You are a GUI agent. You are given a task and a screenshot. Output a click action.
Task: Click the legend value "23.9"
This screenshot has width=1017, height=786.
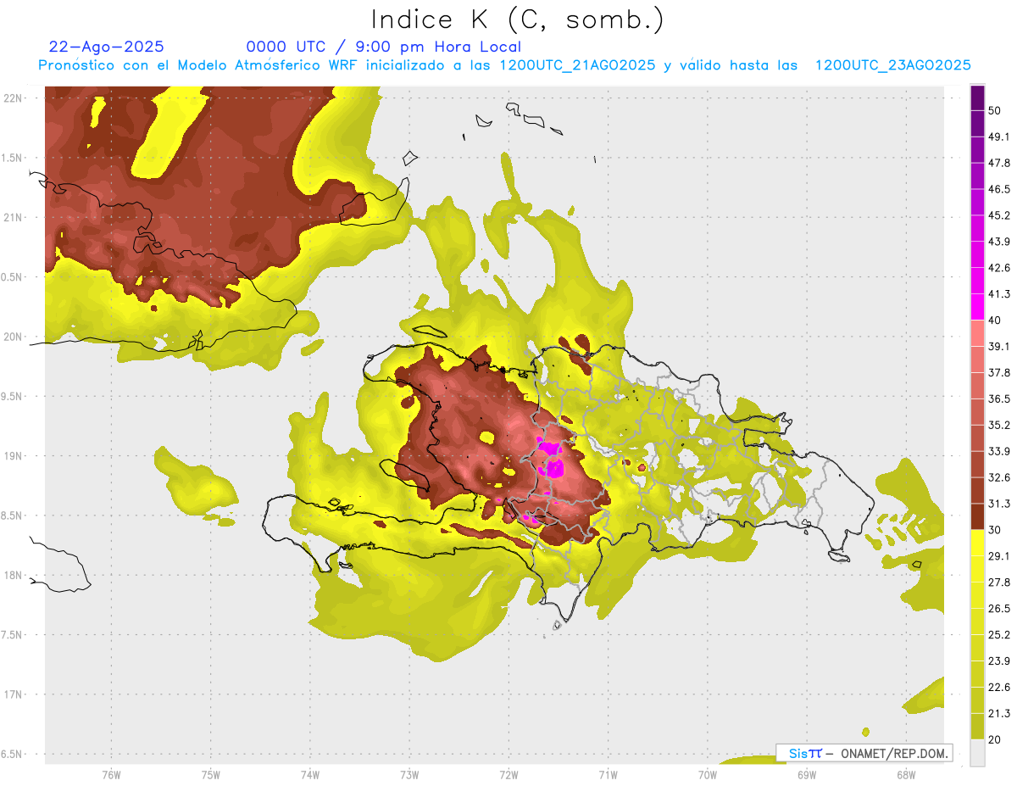[998, 661]
